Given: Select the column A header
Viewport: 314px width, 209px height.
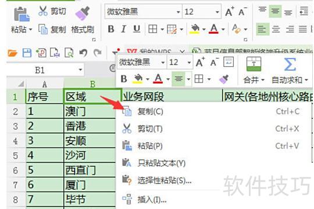Looking at the screenshot, I should pos(45,84).
